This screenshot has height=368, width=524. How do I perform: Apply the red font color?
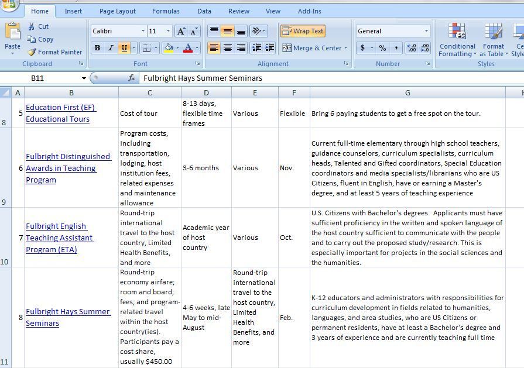click(188, 48)
